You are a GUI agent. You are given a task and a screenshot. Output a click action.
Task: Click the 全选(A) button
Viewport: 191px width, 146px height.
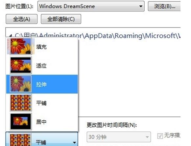22,19
